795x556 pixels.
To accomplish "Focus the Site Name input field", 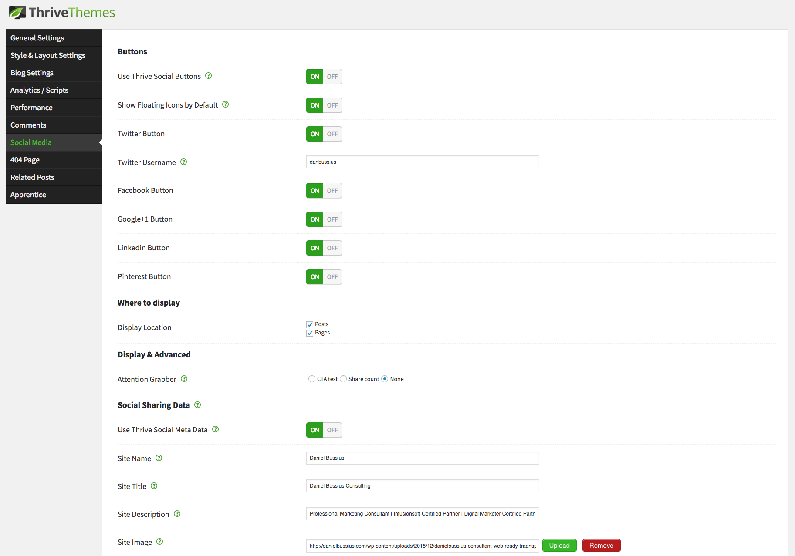I will tap(423, 458).
